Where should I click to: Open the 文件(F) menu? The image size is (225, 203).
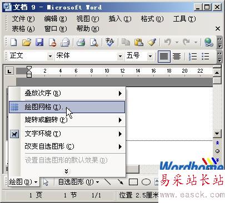[23, 19]
